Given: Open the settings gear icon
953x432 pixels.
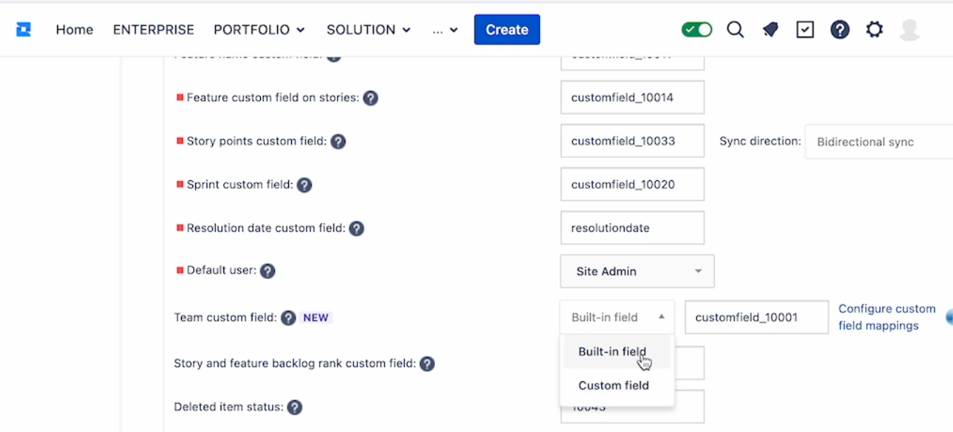Looking at the screenshot, I should (875, 30).
